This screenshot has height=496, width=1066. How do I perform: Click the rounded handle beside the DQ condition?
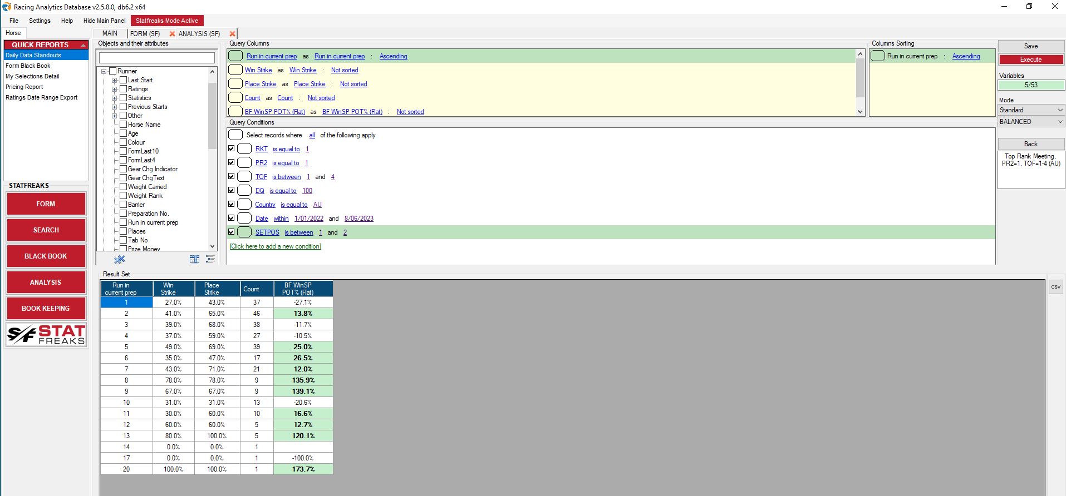tap(244, 191)
